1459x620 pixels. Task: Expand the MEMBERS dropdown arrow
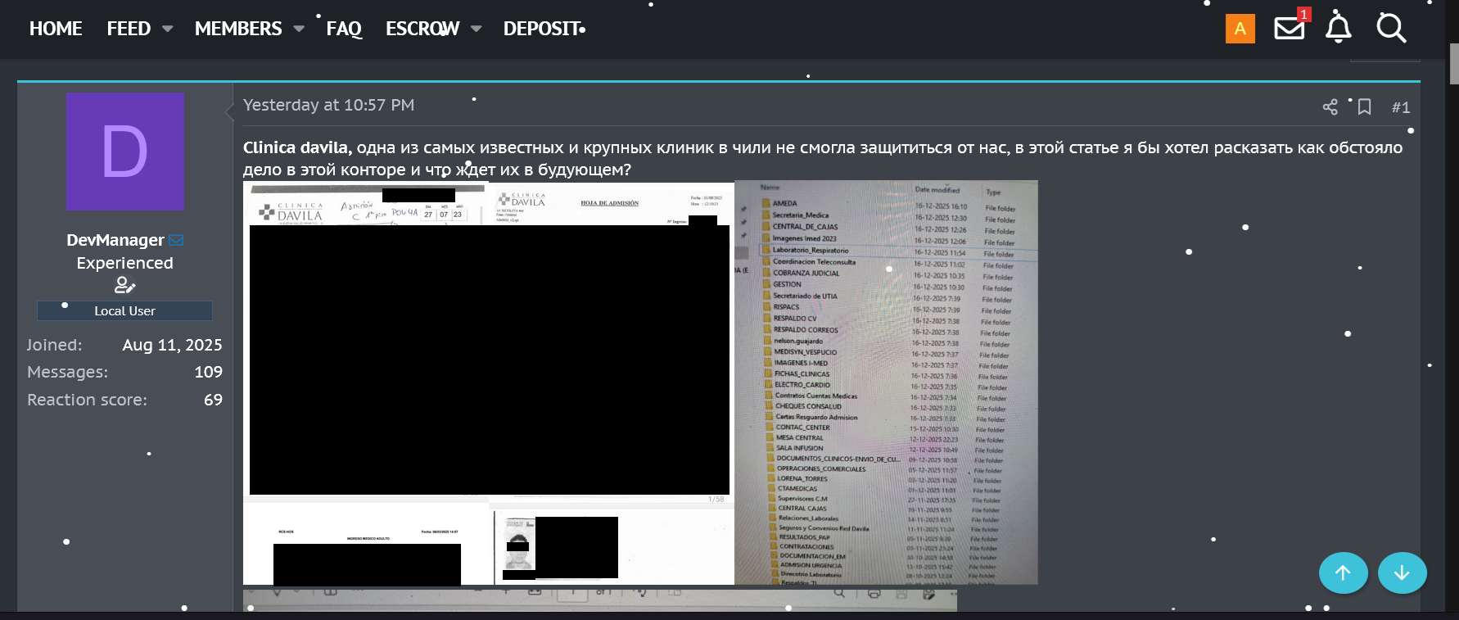tap(299, 29)
